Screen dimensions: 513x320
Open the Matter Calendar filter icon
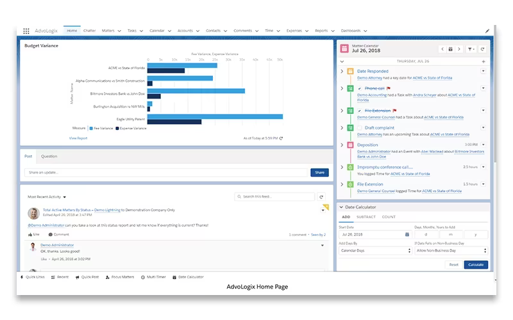471,49
